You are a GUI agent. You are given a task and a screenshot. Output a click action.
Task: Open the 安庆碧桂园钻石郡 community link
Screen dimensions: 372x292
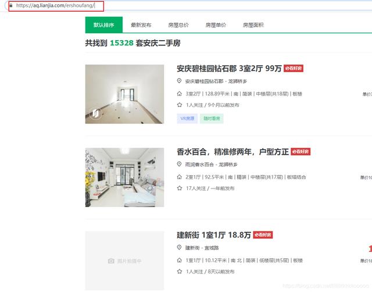coord(204,81)
